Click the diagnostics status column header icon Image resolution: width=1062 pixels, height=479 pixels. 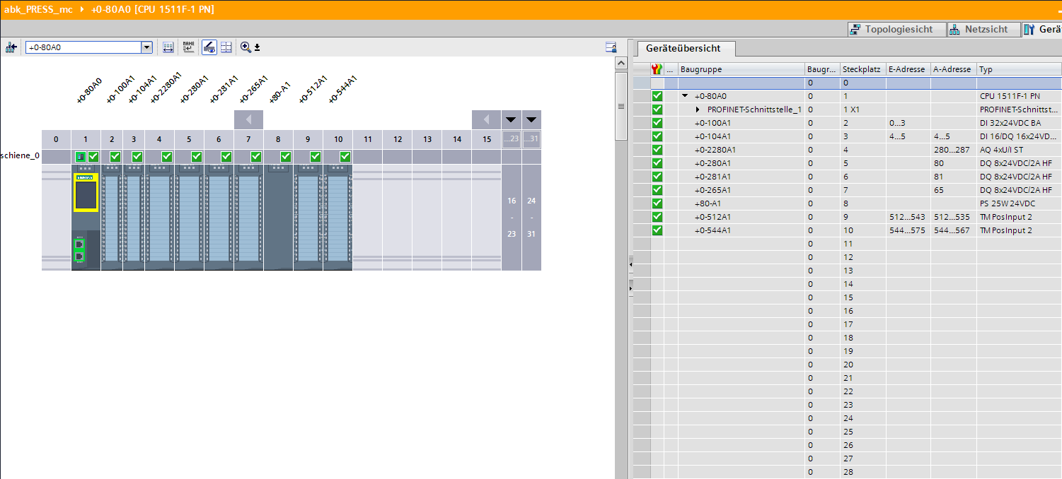[657, 69]
